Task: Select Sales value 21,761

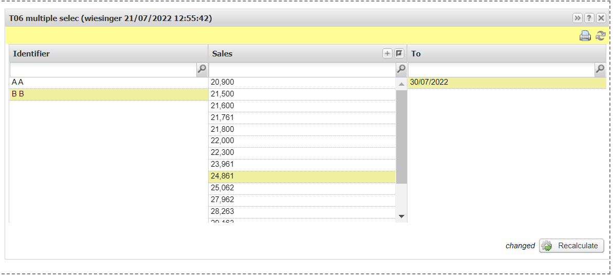Action: tap(302, 117)
